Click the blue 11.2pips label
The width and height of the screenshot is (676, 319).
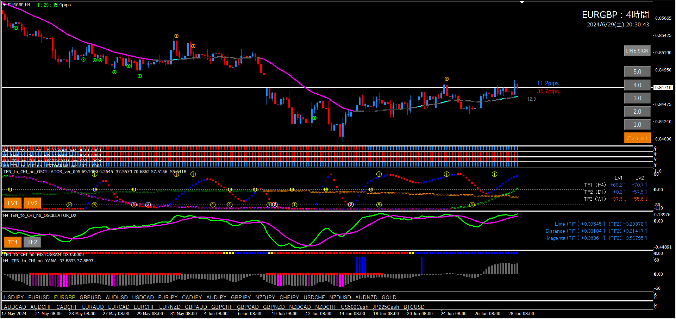(548, 83)
